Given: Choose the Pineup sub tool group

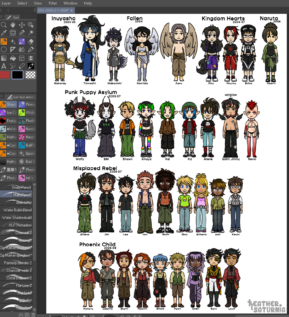Looking at the screenshot, I should (x=27, y=104).
